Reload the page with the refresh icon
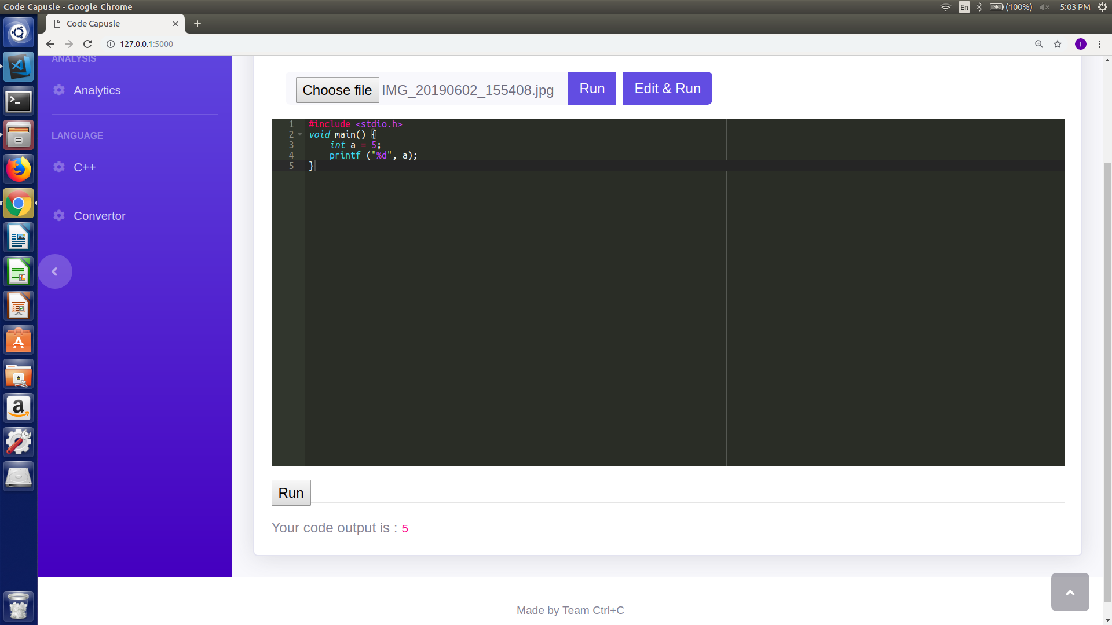1112x625 pixels. tap(87, 44)
